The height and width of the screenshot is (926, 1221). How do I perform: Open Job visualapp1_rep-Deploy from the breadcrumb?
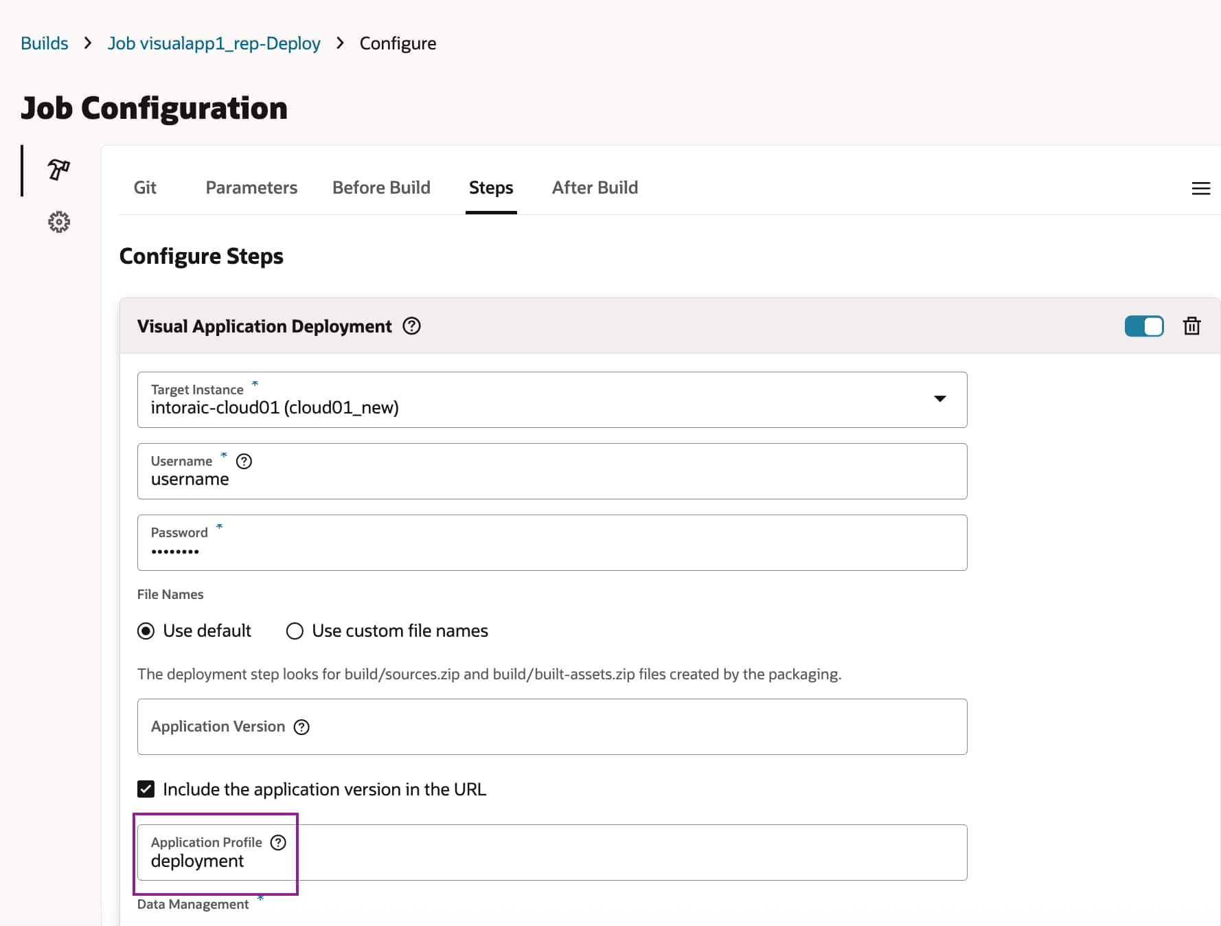coord(214,43)
